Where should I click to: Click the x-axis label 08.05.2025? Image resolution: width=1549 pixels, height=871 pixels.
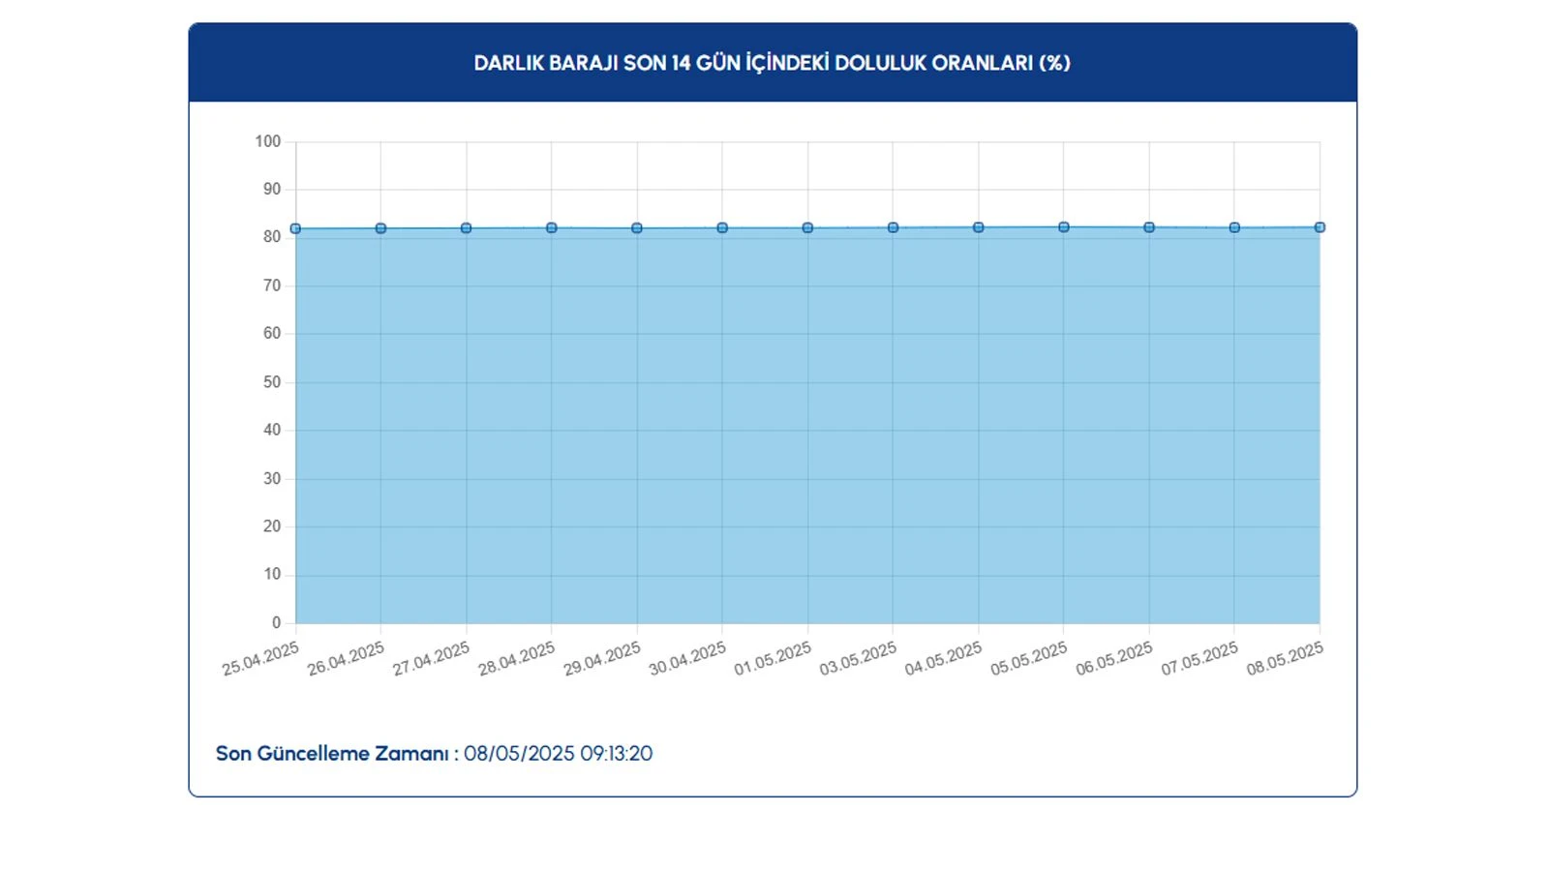point(1285,659)
